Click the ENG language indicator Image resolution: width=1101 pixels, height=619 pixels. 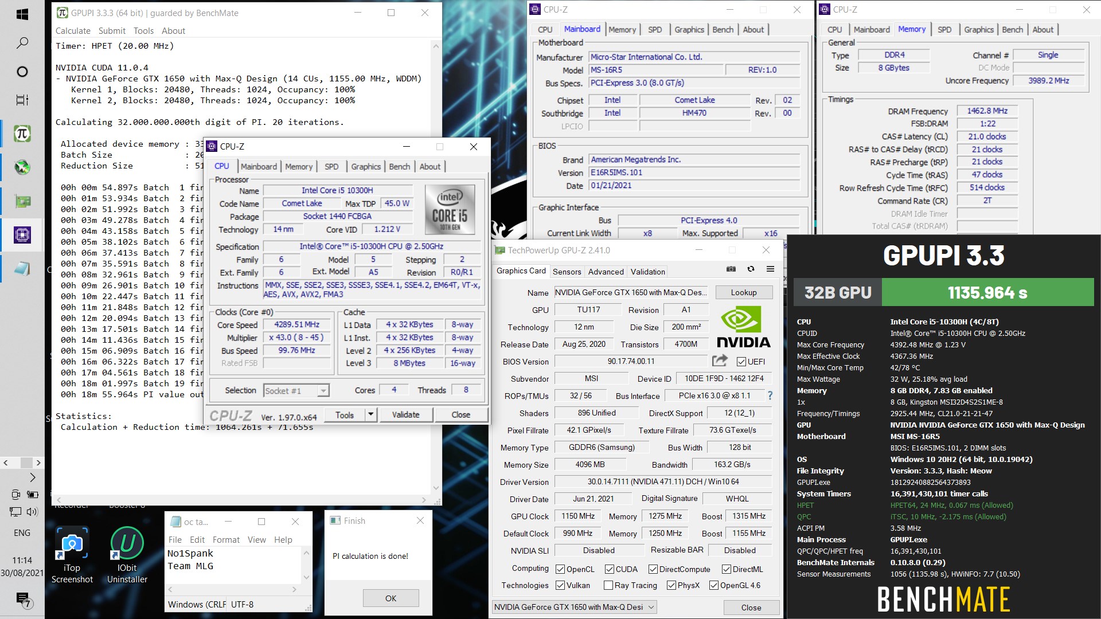coord(22,532)
